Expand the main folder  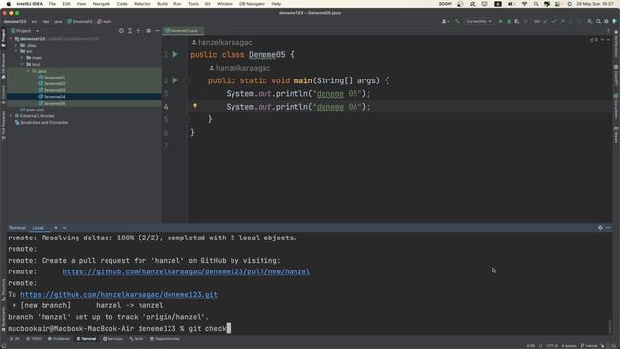click(x=22, y=58)
